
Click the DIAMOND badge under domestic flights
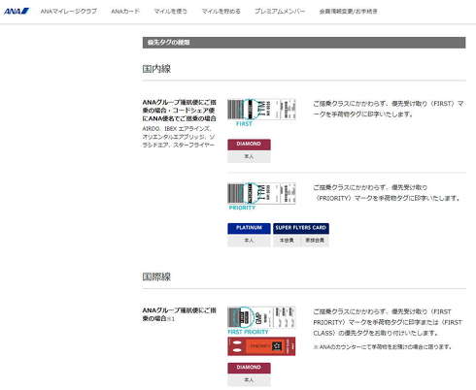[249, 144]
